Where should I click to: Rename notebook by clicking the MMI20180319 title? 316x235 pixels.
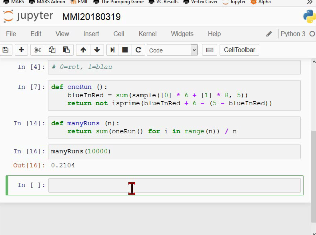92,17
